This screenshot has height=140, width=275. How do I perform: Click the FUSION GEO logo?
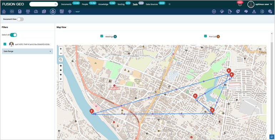pos(13,4)
